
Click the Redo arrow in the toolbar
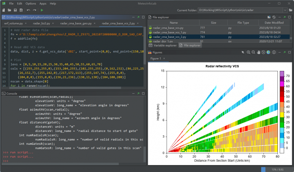tap(34, 10)
